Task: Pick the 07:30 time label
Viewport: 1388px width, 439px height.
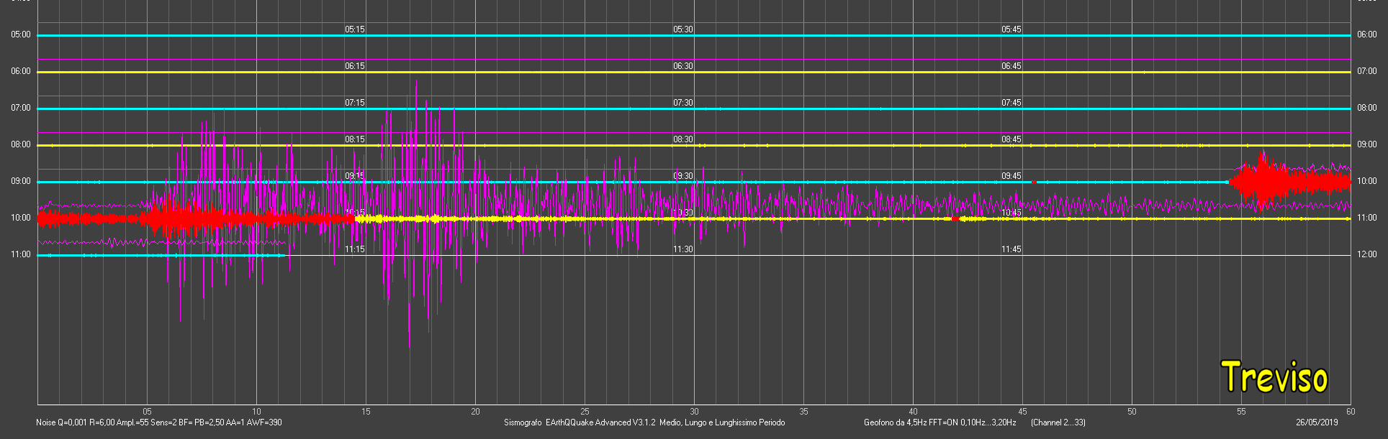Action: 683,103
